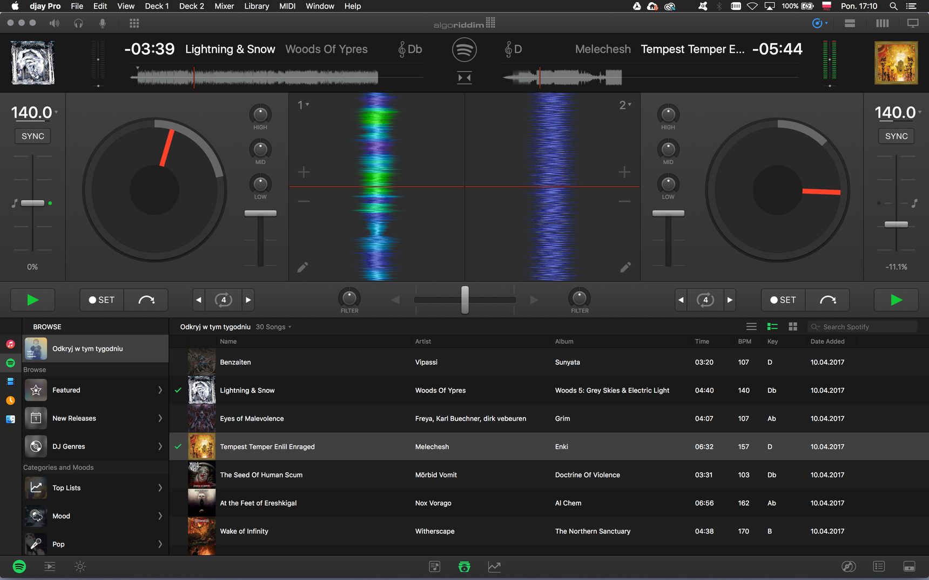
Task: Halve loop length on deck 1
Action: pyautogui.click(x=199, y=300)
